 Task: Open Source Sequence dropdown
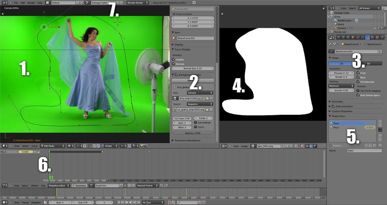coord(200,104)
